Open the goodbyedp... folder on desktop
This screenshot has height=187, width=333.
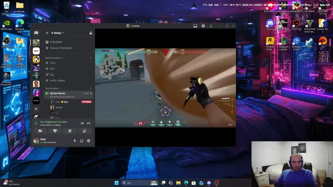click(20, 7)
